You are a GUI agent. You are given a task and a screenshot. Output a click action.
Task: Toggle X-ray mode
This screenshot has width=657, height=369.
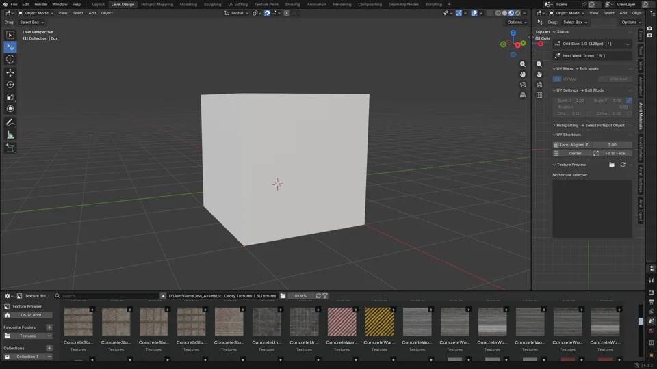tap(489, 13)
